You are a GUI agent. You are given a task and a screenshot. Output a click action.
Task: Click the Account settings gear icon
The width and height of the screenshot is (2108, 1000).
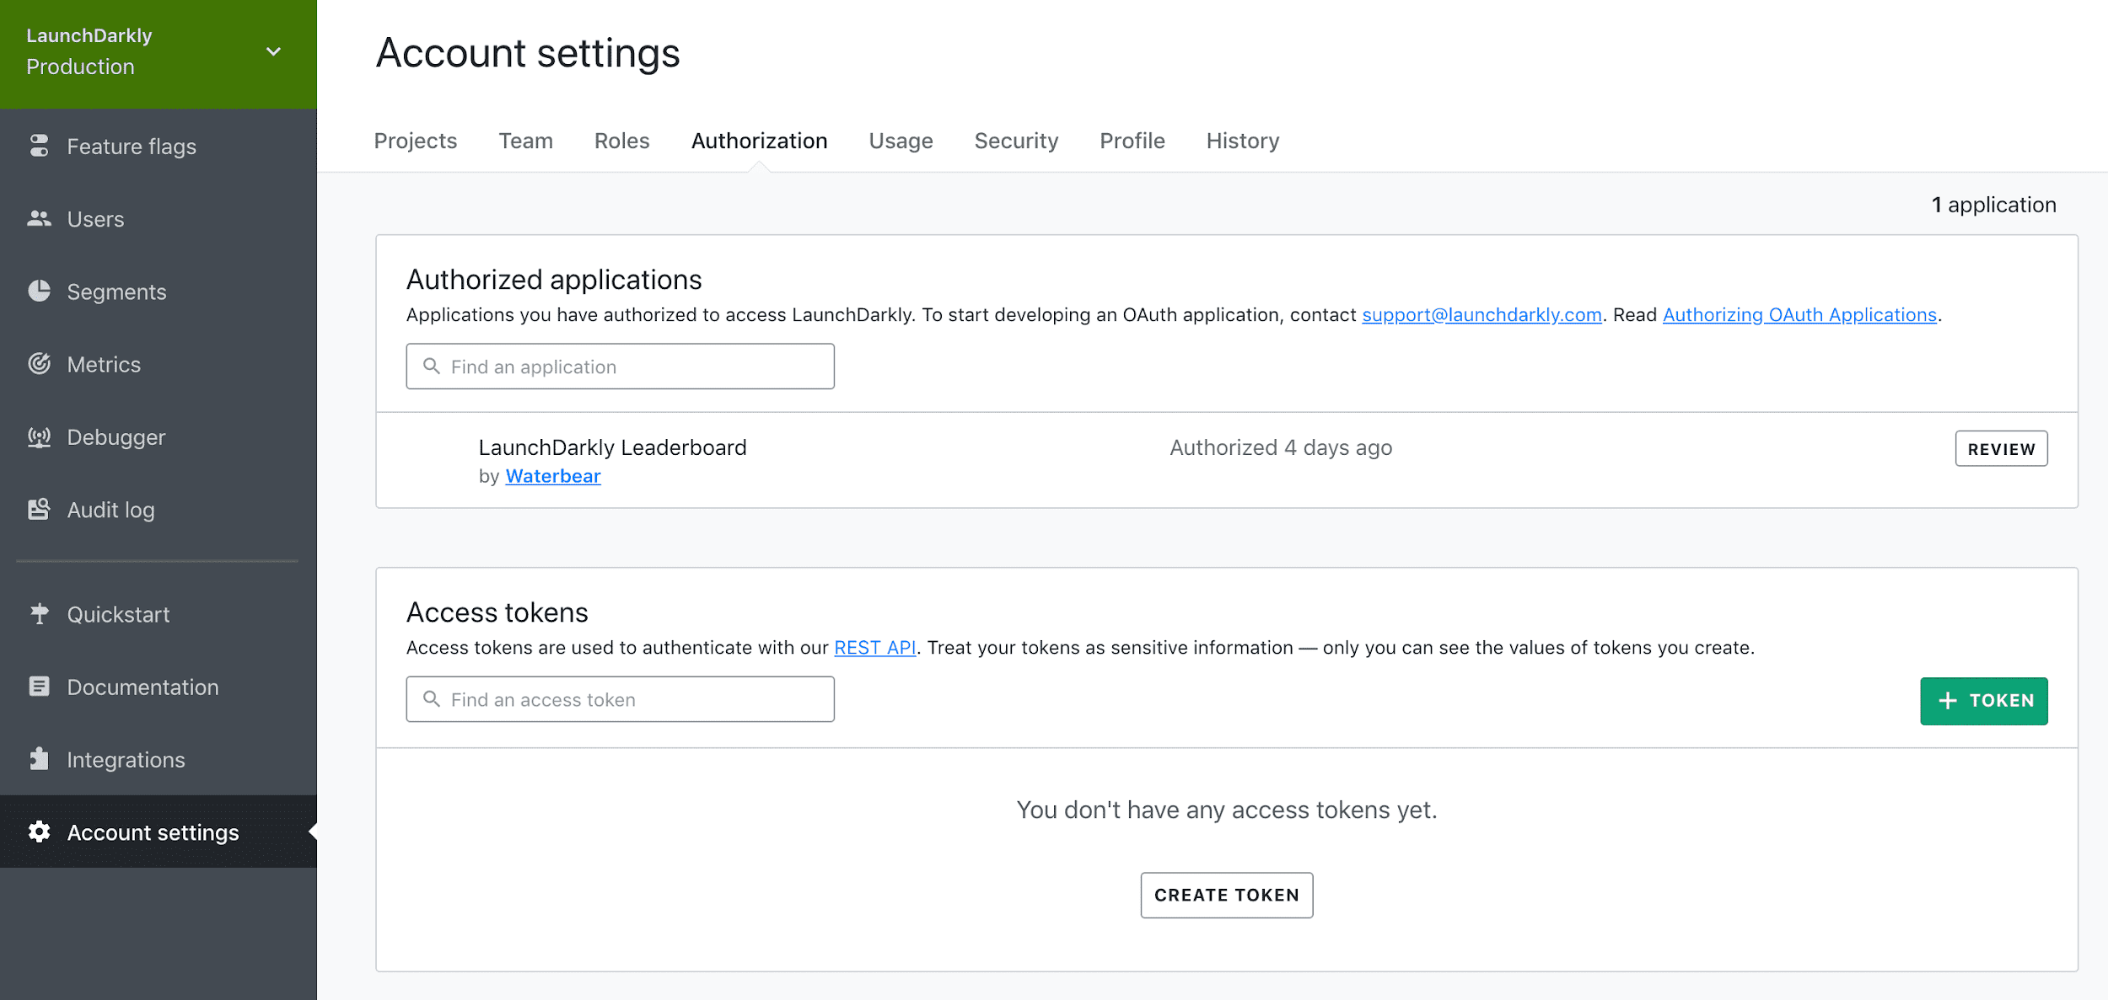(x=39, y=832)
